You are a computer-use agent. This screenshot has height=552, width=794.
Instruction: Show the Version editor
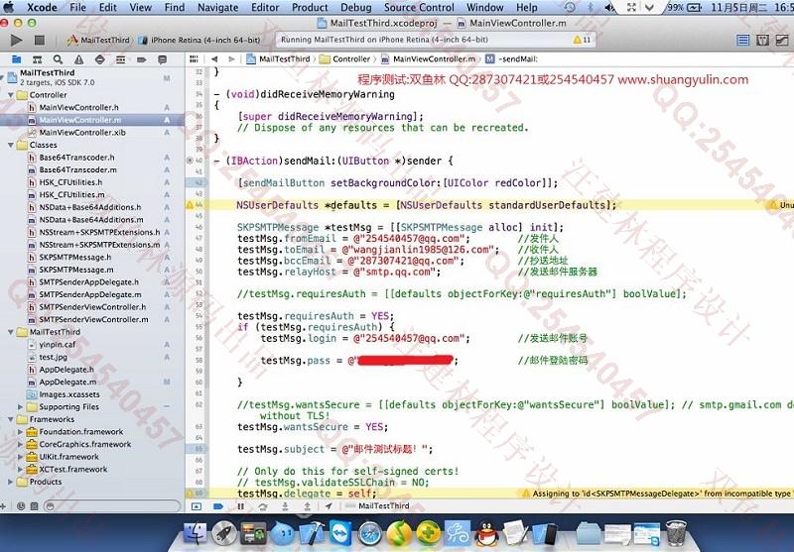coord(782,40)
